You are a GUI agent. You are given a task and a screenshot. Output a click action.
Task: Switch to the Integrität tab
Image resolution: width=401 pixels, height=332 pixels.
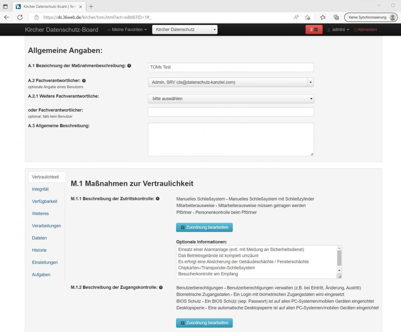click(x=40, y=189)
